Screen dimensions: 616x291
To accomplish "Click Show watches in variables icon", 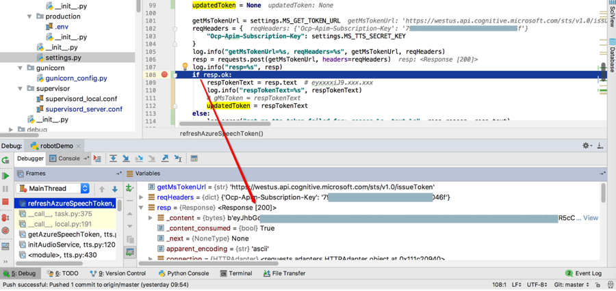I will point(130,252).
